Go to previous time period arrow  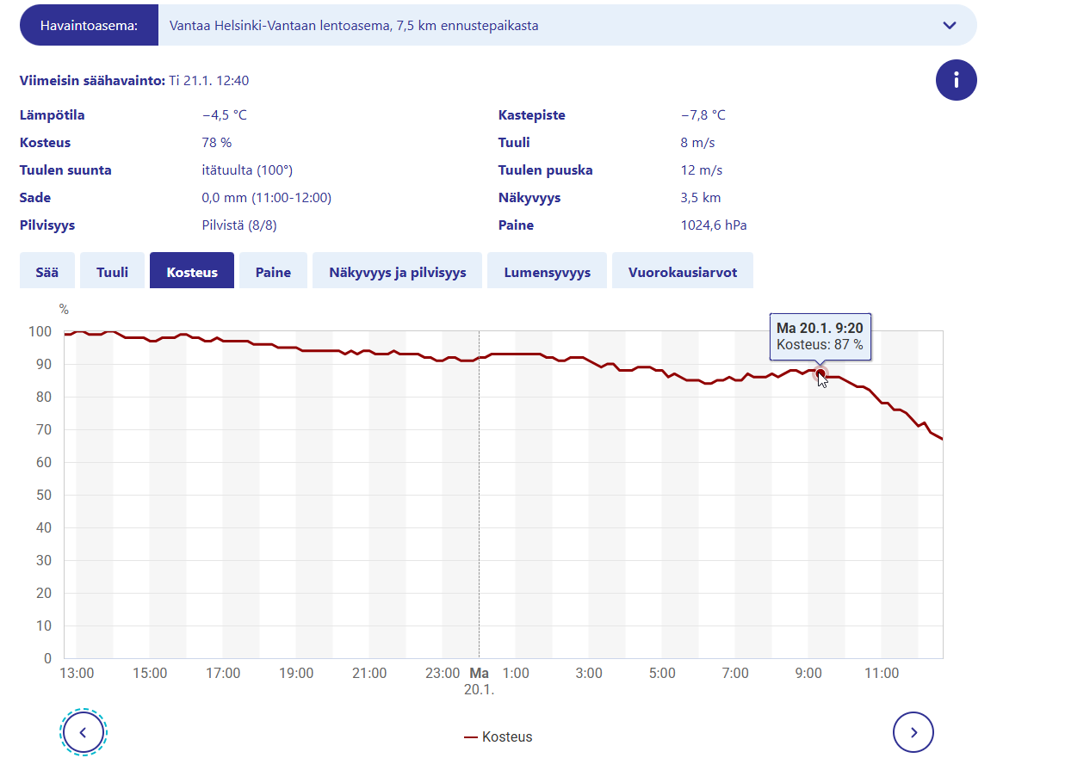coord(84,732)
